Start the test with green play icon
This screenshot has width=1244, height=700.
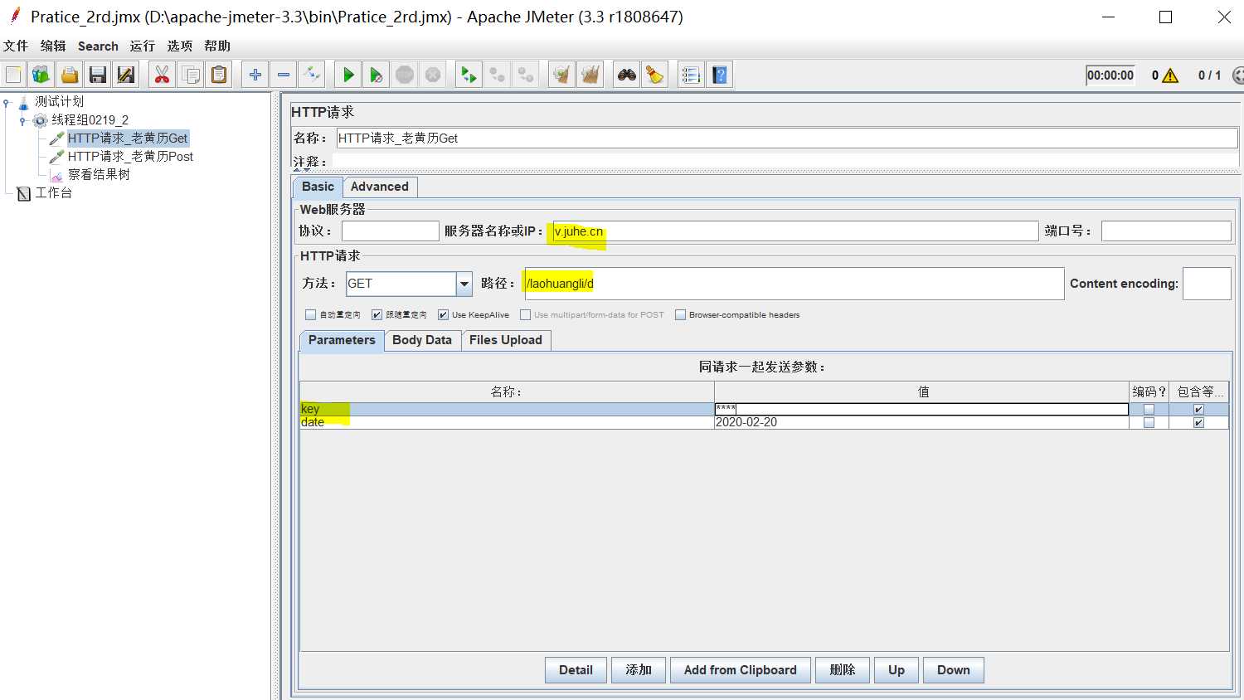pyautogui.click(x=348, y=75)
